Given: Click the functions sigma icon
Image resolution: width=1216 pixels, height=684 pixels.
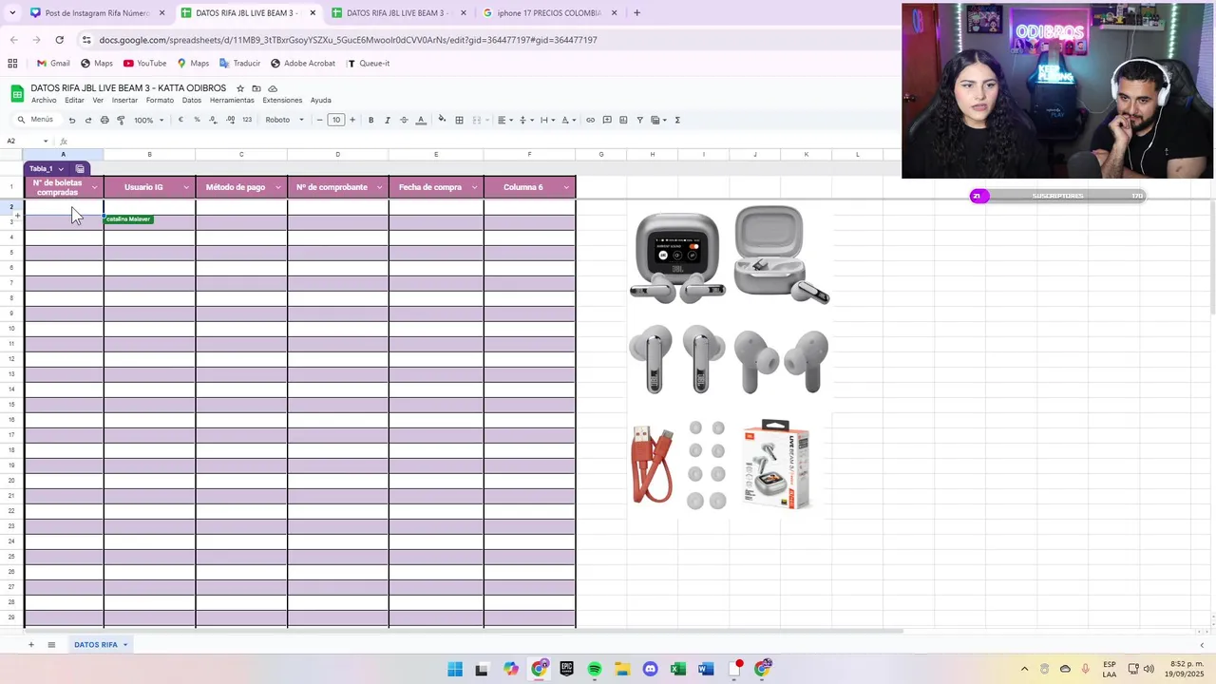Looking at the screenshot, I should pyautogui.click(x=677, y=120).
